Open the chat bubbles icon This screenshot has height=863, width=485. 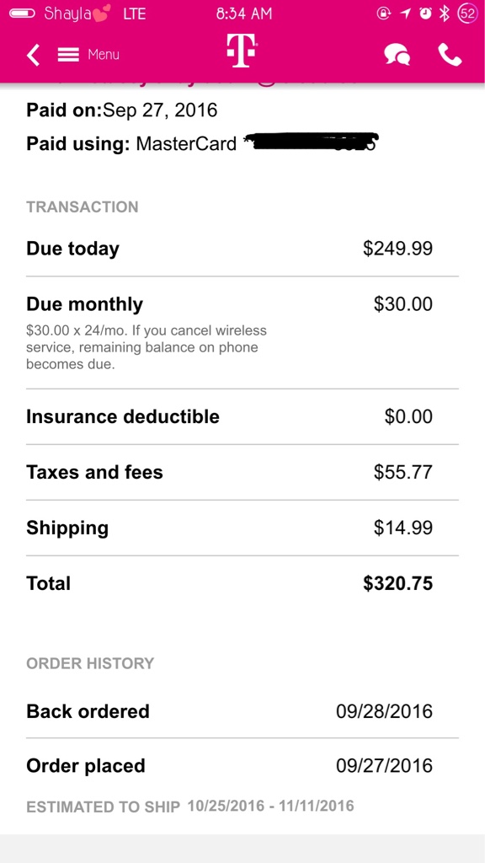397,55
